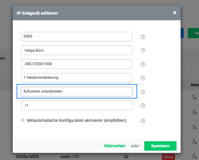This screenshot has width=199, height=160.
Task: Open help icon beside D305 field
Action: [x=143, y=37]
